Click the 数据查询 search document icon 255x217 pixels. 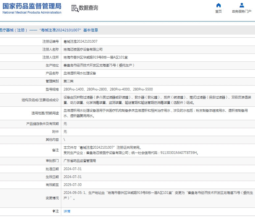pyautogui.click(x=75, y=8)
